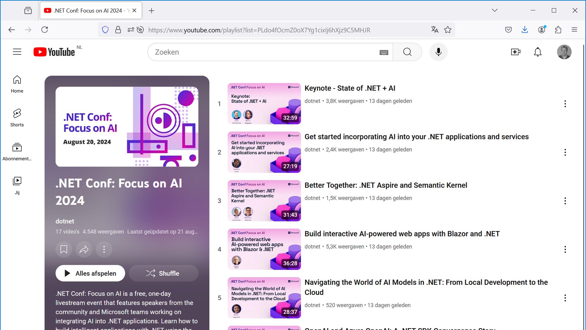Image resolution: width=586 pixels, height=330 pixels.
Task: Open the playlist's three-dot options menu
Action: point(104,249)
